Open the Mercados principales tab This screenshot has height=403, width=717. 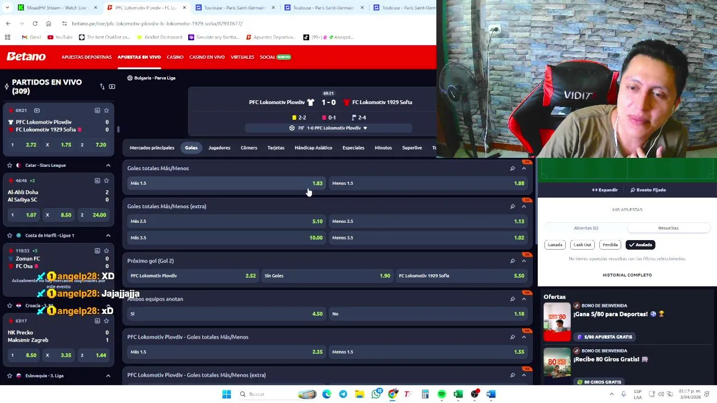(152, 148)
